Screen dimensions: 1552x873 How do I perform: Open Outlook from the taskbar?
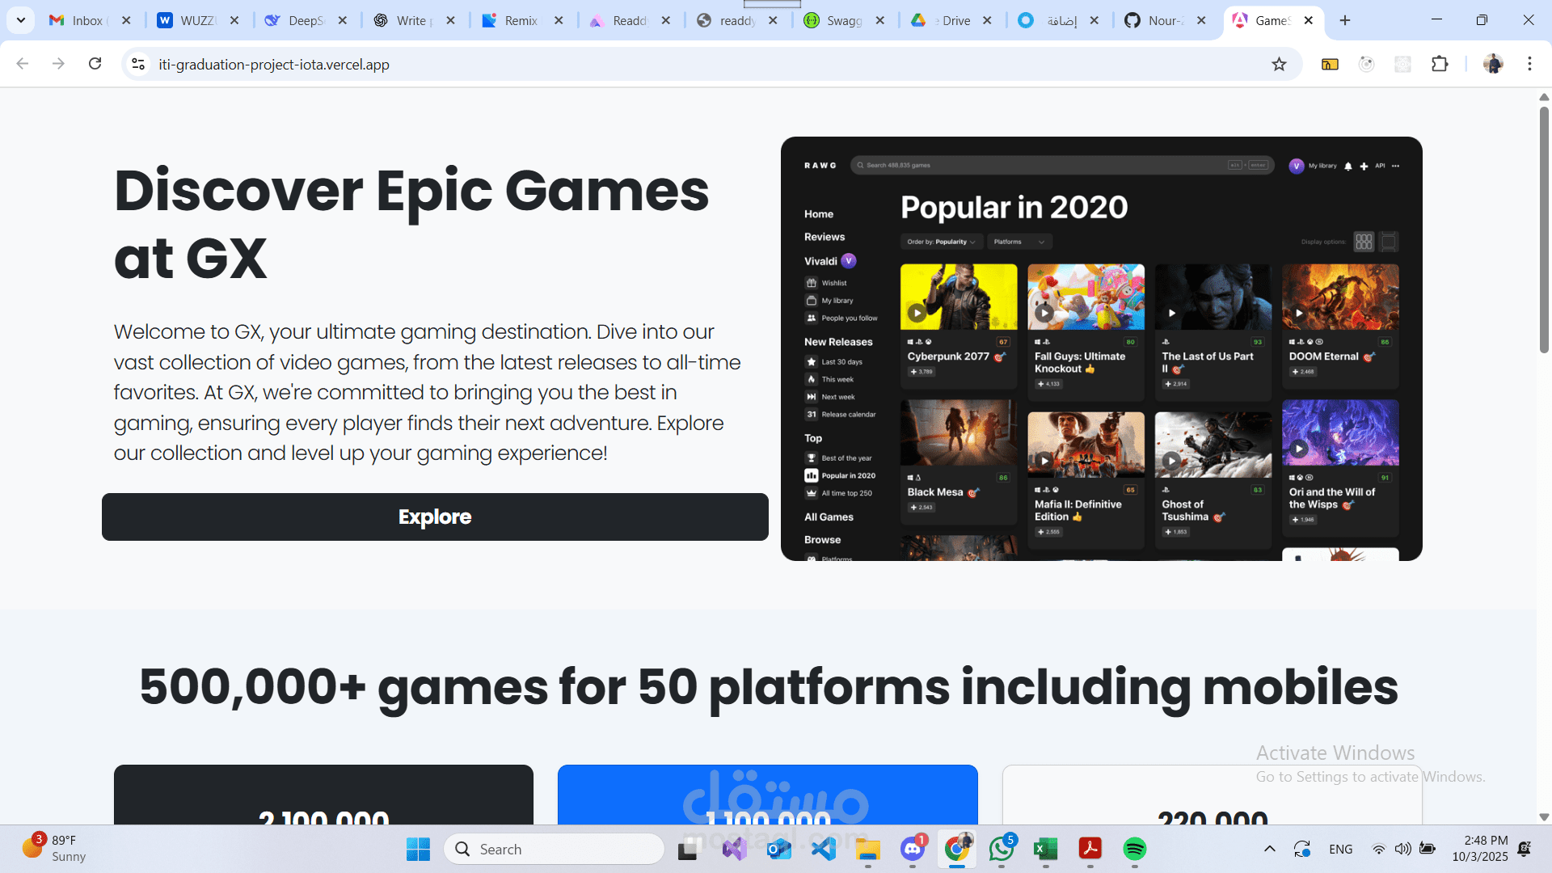coord(779,849)
